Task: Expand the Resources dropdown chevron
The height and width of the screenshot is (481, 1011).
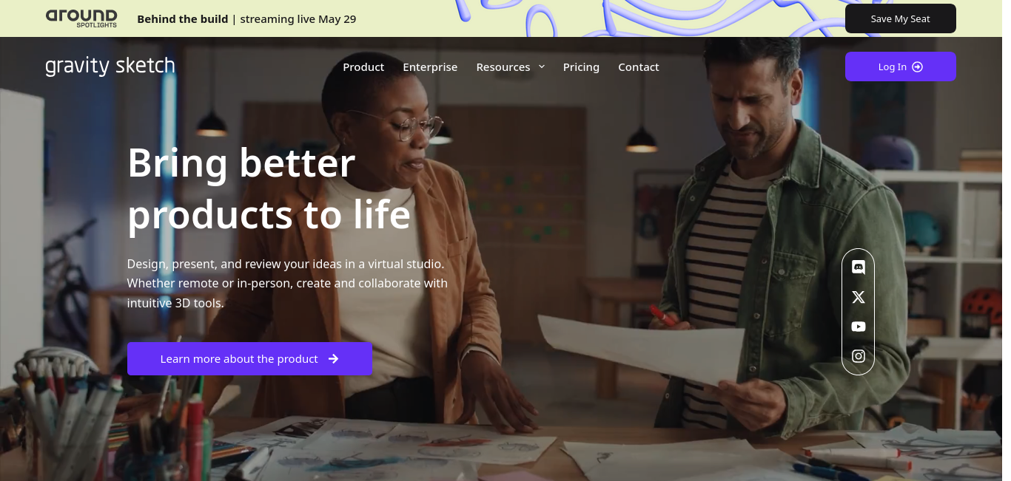Action: coord(542,66)
